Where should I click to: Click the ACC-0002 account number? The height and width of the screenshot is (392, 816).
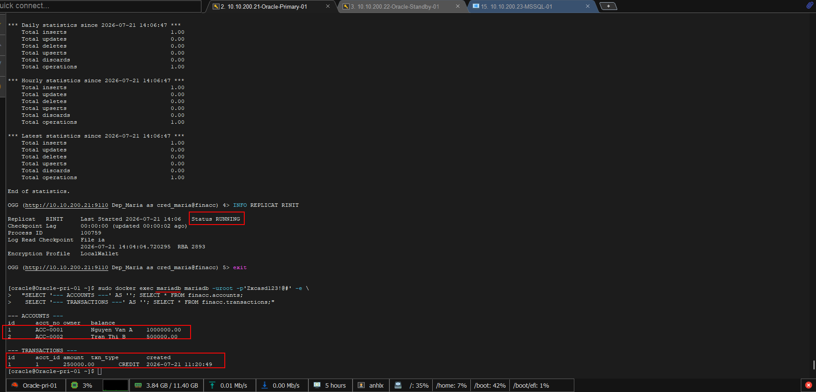(x=49, y=337)
